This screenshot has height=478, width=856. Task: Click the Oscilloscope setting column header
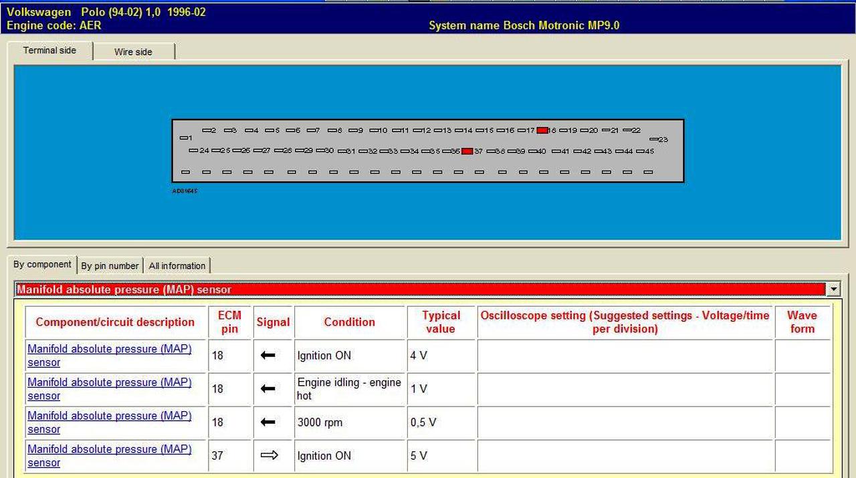(x=625, y=322)
